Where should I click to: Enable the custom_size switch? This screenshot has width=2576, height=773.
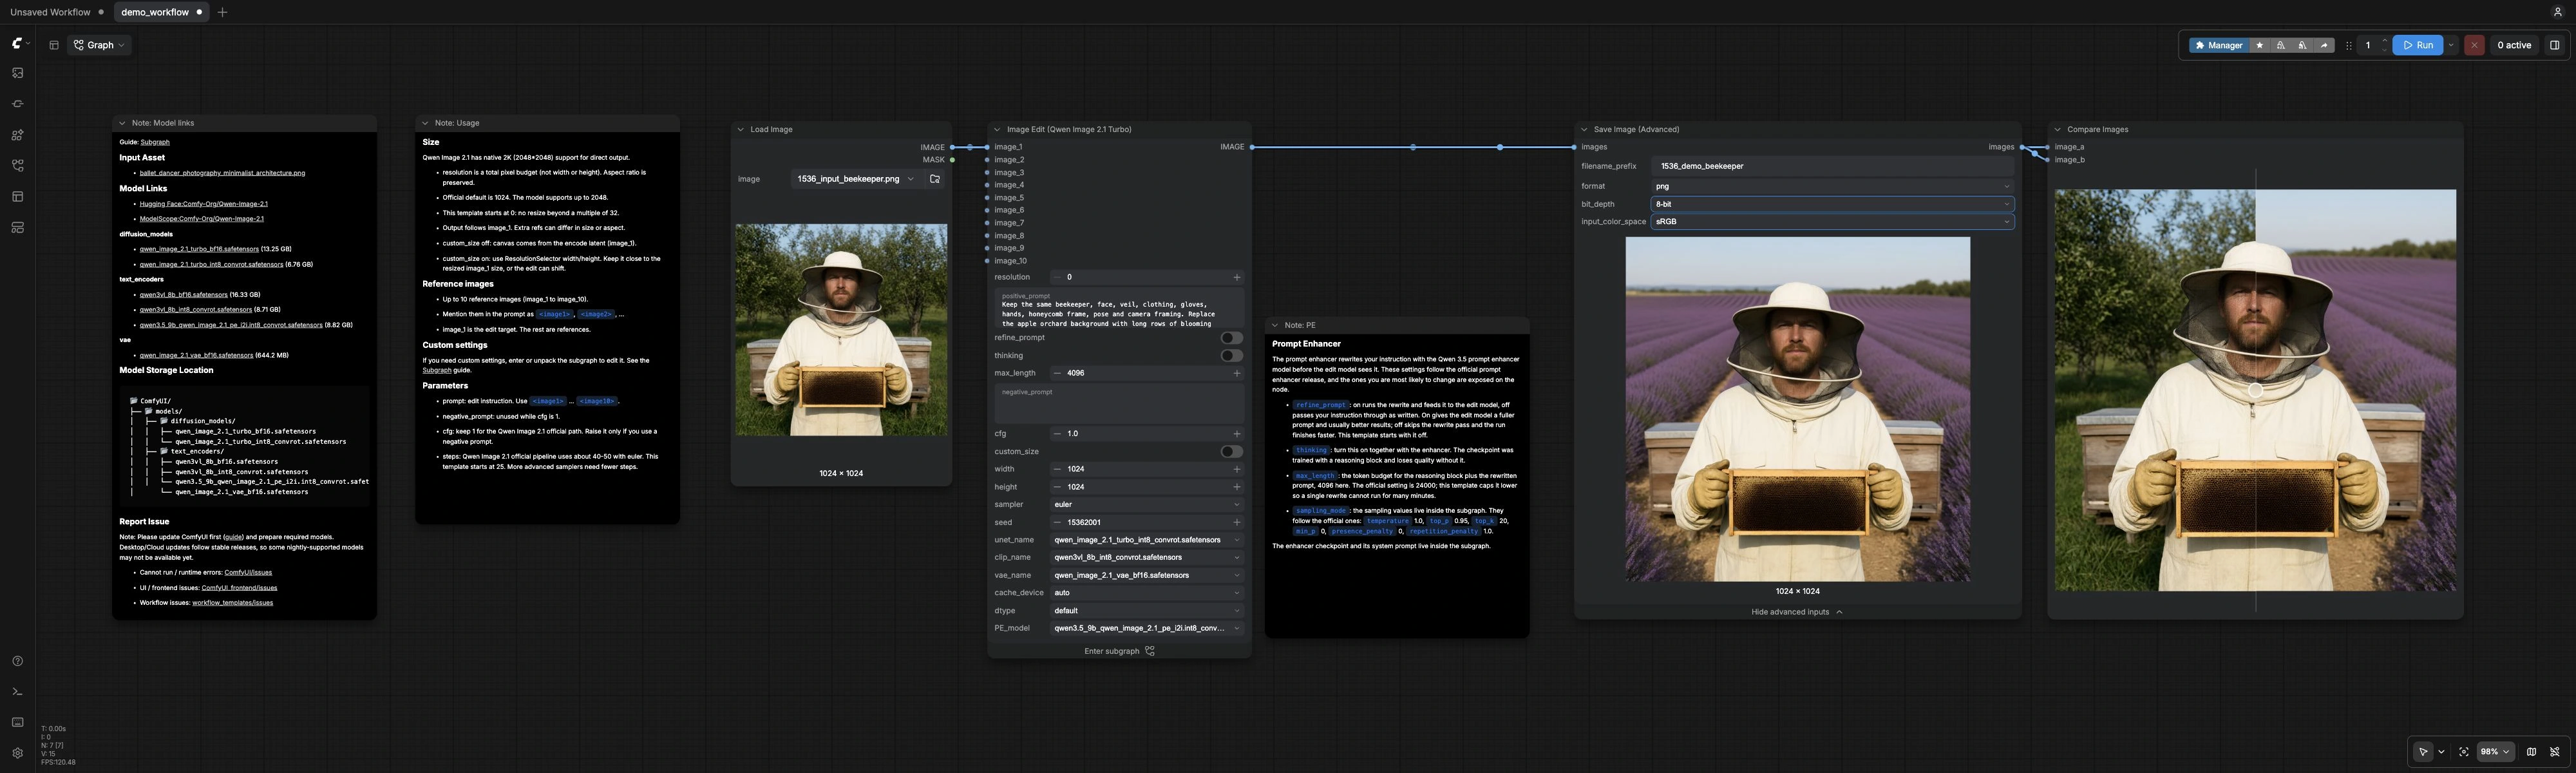click(1231, 452)
